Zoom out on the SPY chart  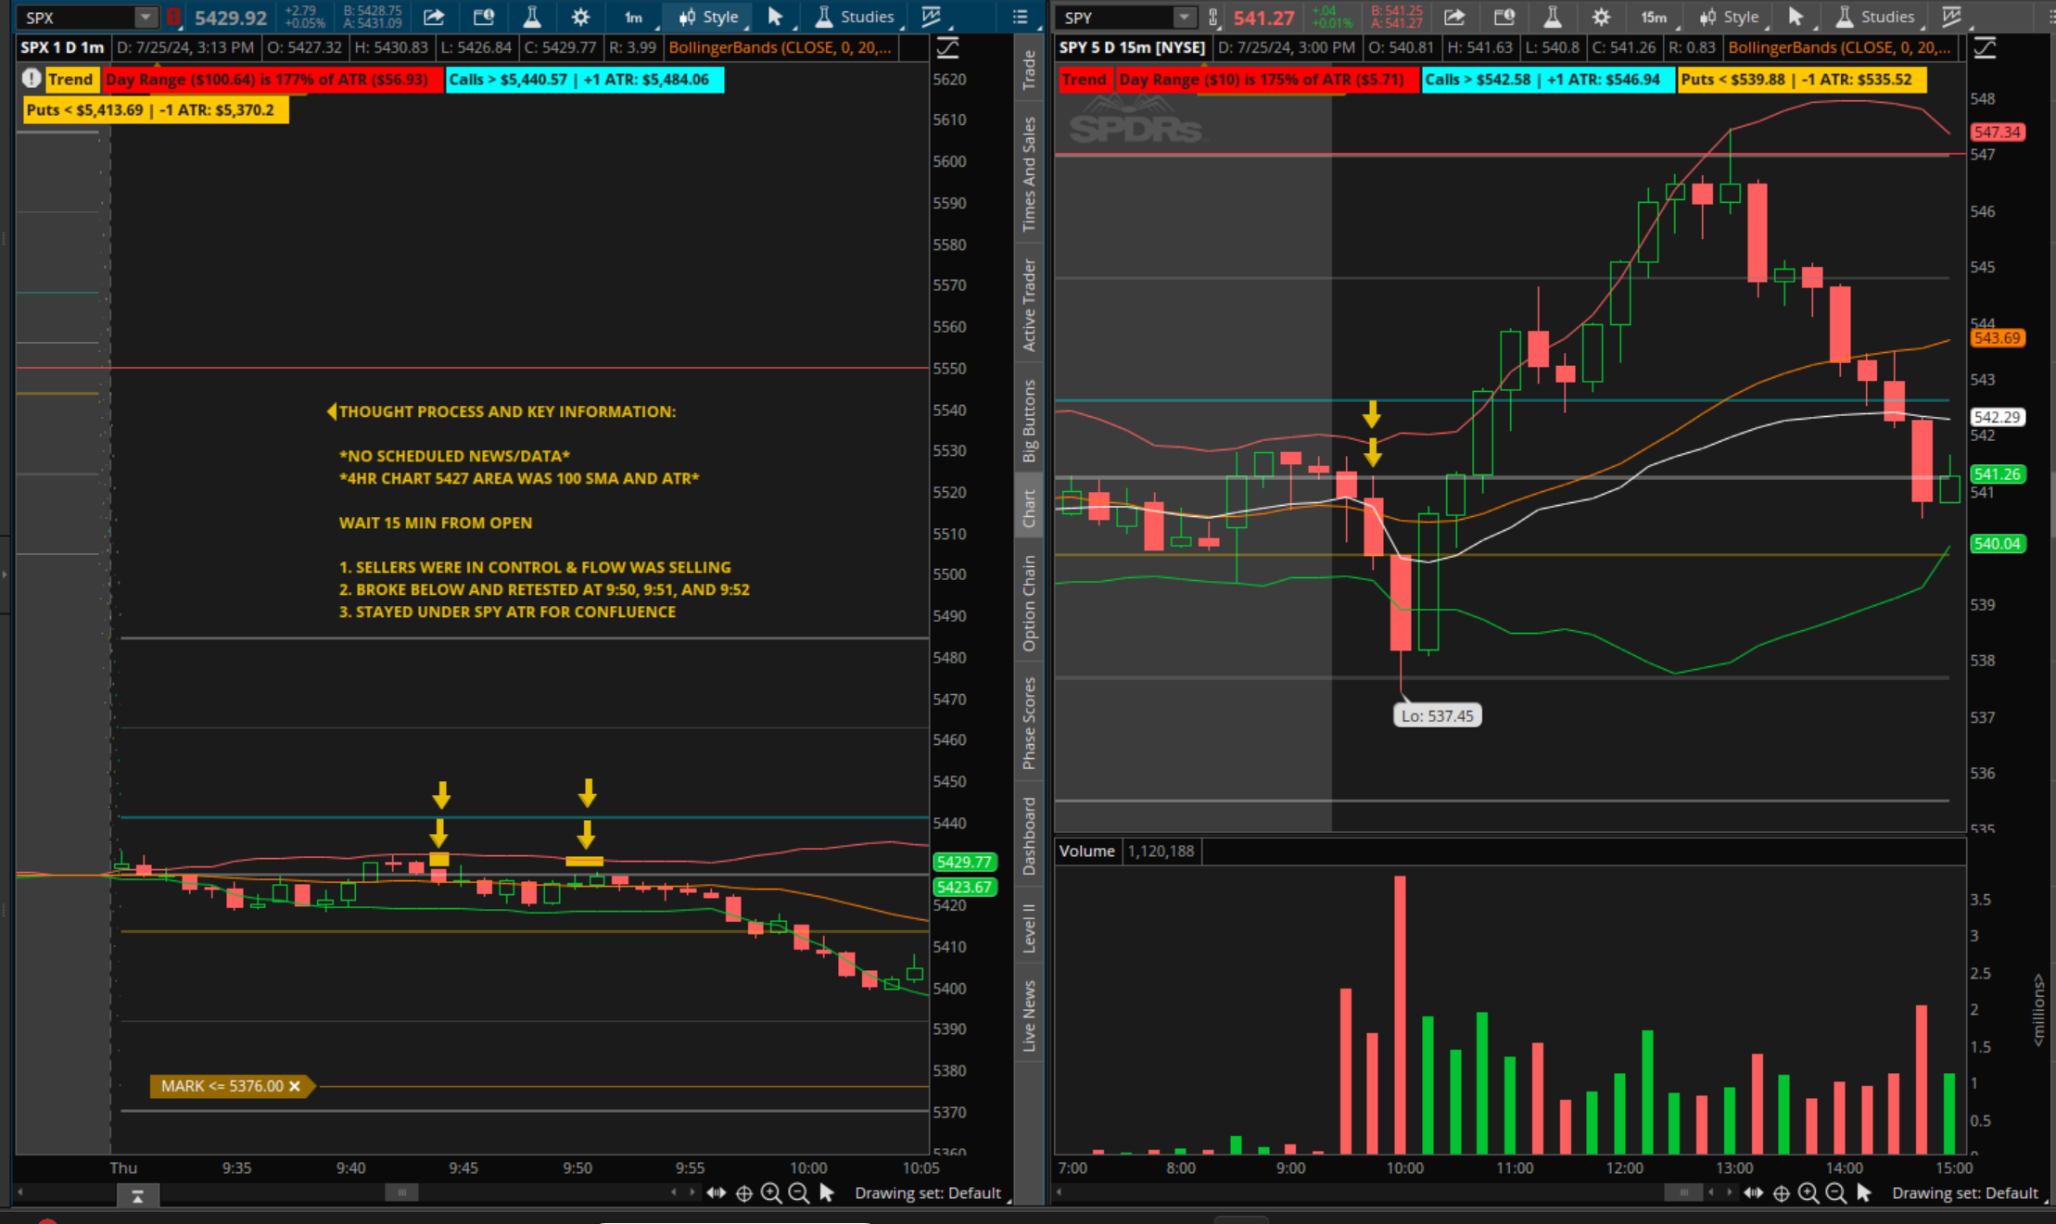pyautogui.click(x=1835, y=1193)
